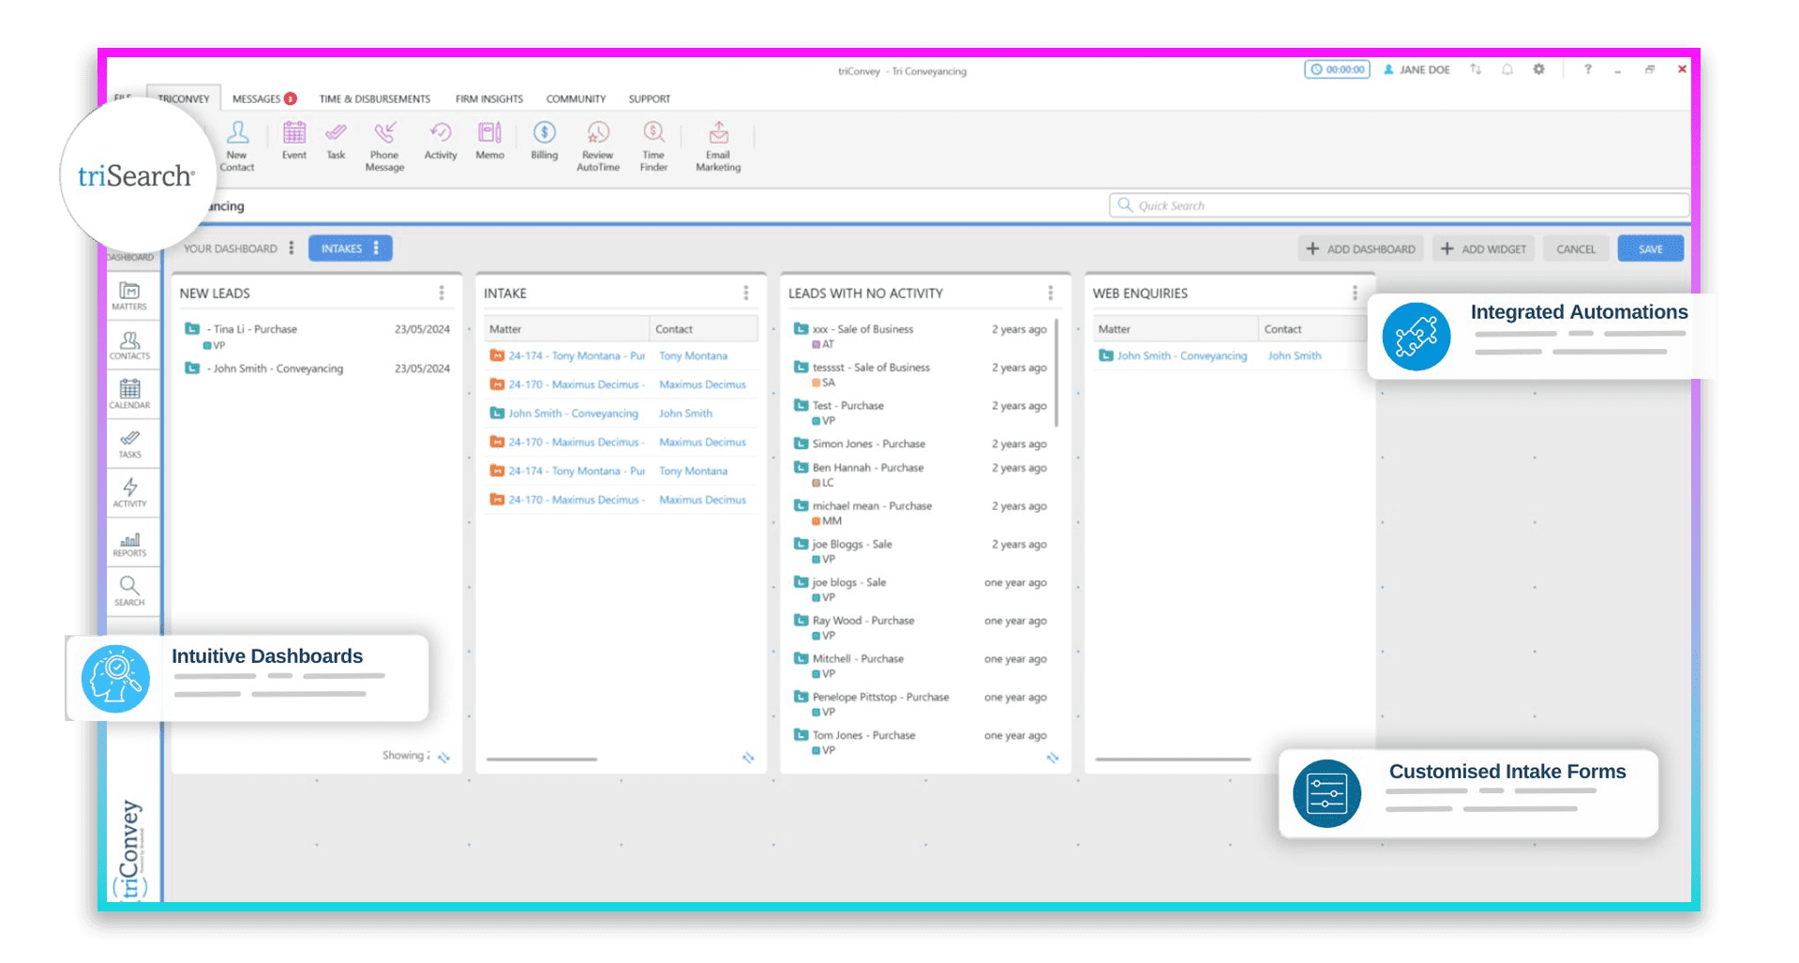
Task: Open the Jane Doe user menu
Action: (1417, 69)
